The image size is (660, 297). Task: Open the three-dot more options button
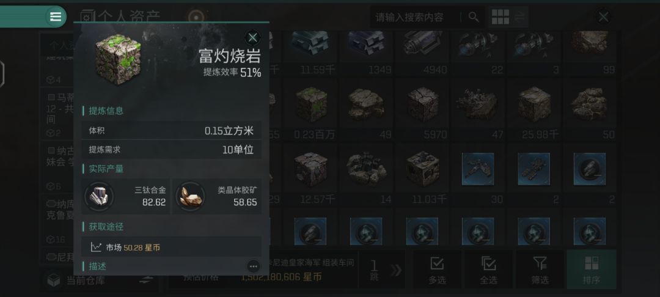click(253, 266)
